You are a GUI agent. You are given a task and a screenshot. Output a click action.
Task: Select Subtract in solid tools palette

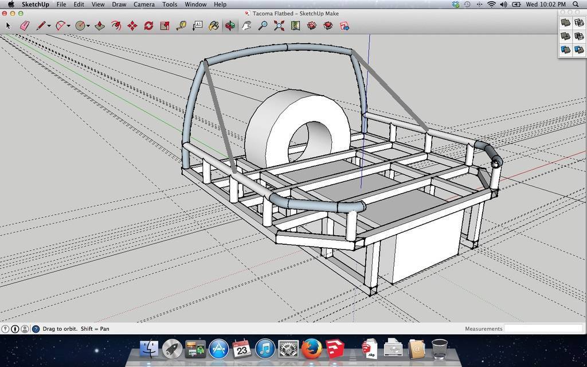coord(579,36)
